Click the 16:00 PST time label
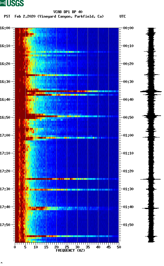The image size is (164, 266). (5, 28)
